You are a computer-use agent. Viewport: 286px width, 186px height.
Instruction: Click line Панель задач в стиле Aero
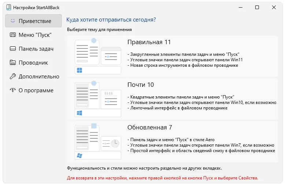171,140
